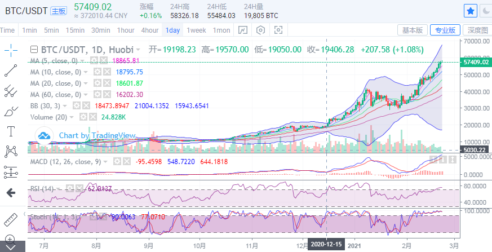The height and width of the screenshot is (252, 492).
Task: Open the BTC/USDT, 1D, Huobi dropdown
Action: pos(138,50)
